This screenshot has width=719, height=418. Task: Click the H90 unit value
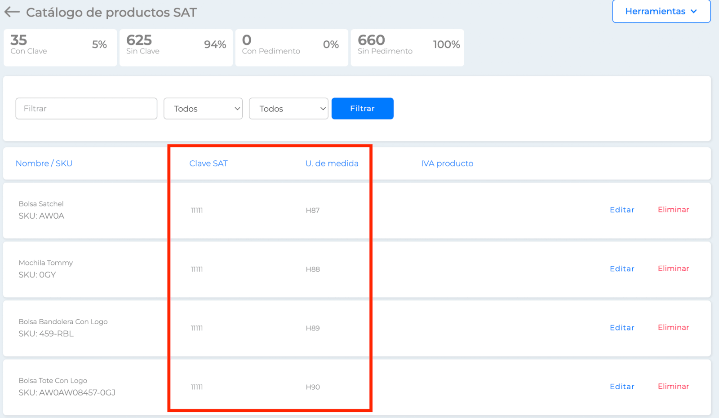(313, 387)
